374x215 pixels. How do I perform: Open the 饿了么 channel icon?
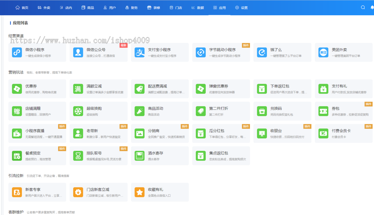tap(262, 53)
